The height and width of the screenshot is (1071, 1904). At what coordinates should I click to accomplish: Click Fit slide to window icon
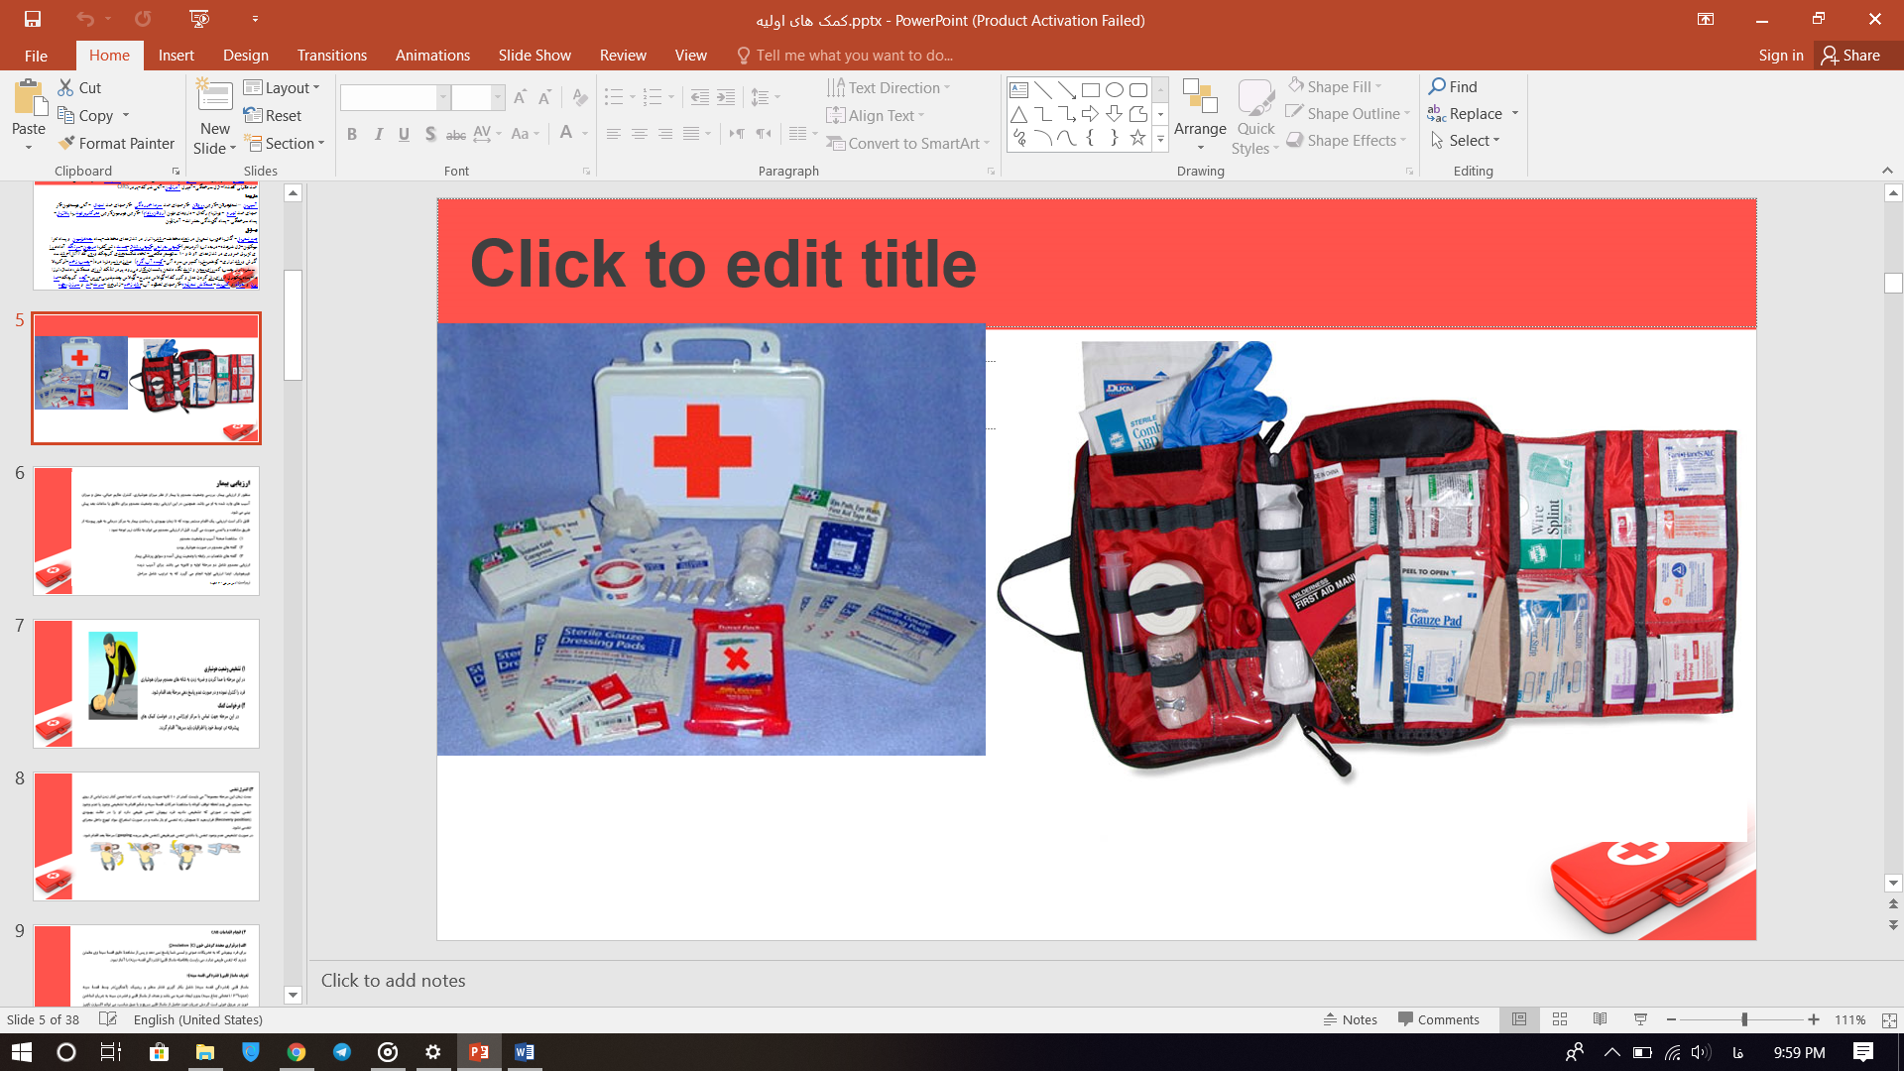click(x=1888, y=1019)
